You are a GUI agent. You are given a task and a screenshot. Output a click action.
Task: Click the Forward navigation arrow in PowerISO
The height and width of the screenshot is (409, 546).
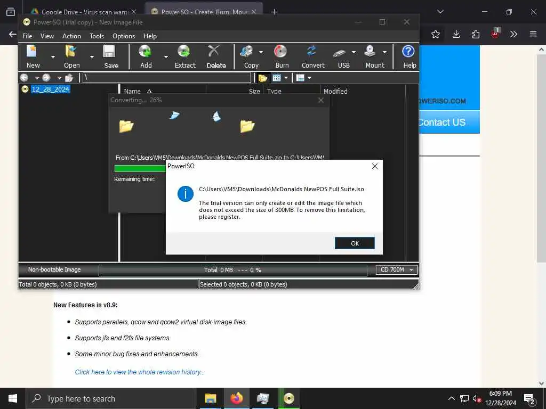point(46,78)
